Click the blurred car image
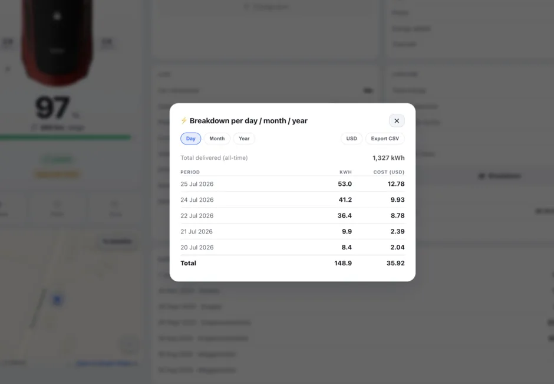 (57, 41)
